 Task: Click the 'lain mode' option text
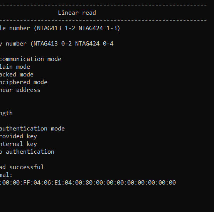(x=15, y=67)
